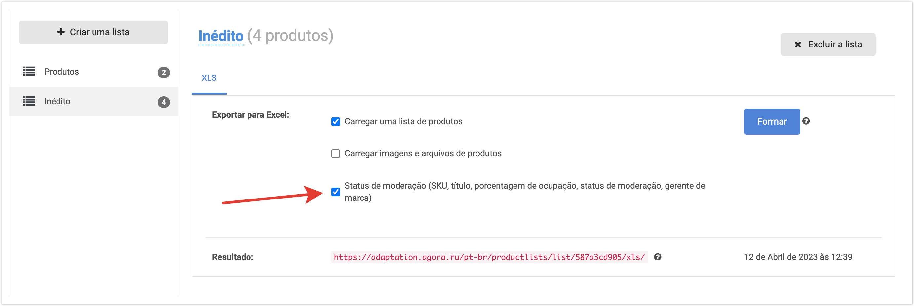Uncheck Carregar uma lista de produtos
914x306 pixels.
(x=336, y=121)
